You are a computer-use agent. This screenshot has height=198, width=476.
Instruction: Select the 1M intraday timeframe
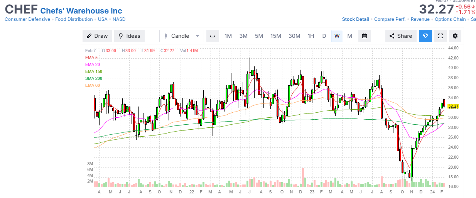click(x=228, y=36)
